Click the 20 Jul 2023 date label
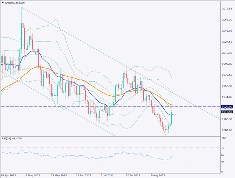The height and width of the screenshot is (178, 235). coord(133,176)
